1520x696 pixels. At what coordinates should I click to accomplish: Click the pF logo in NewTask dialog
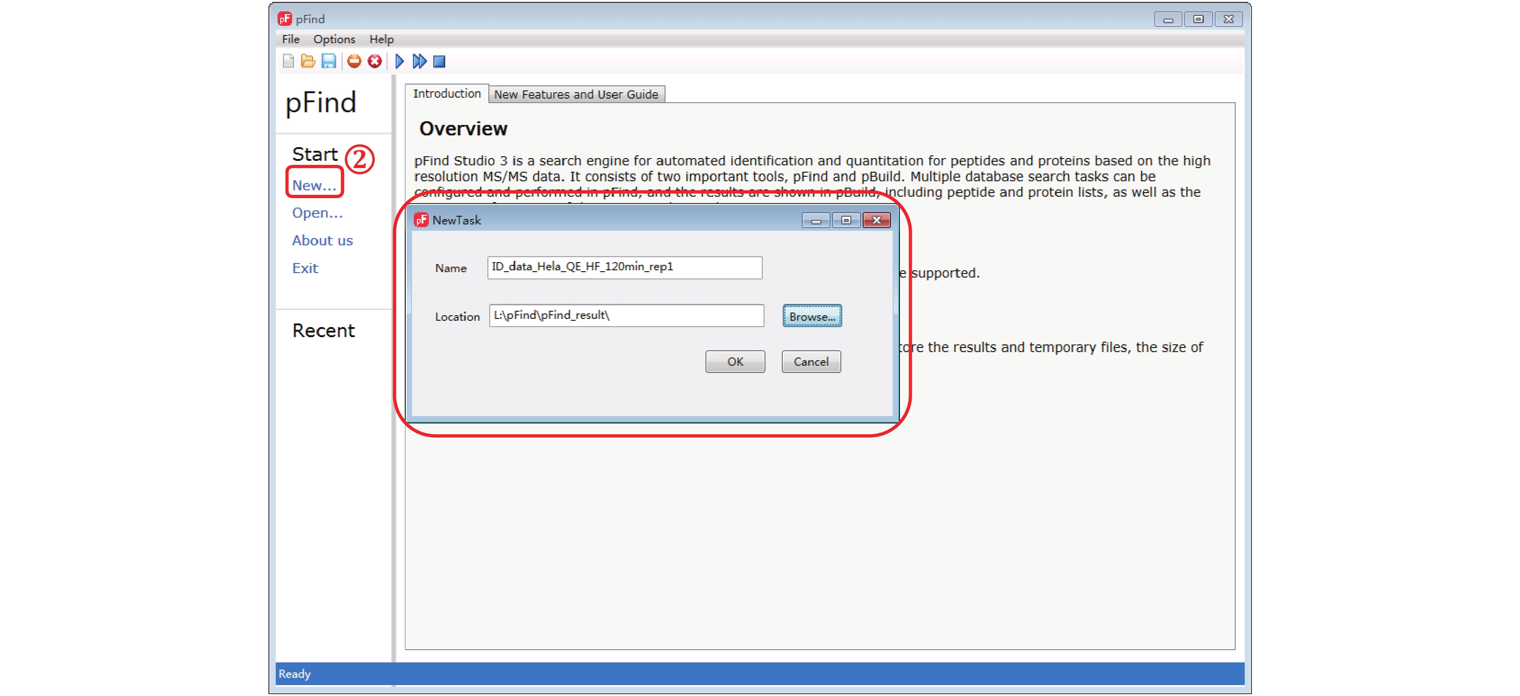(421, 220)
